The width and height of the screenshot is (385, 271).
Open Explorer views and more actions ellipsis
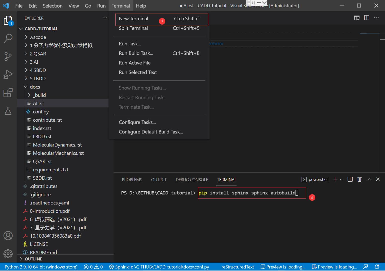point(105,18)
